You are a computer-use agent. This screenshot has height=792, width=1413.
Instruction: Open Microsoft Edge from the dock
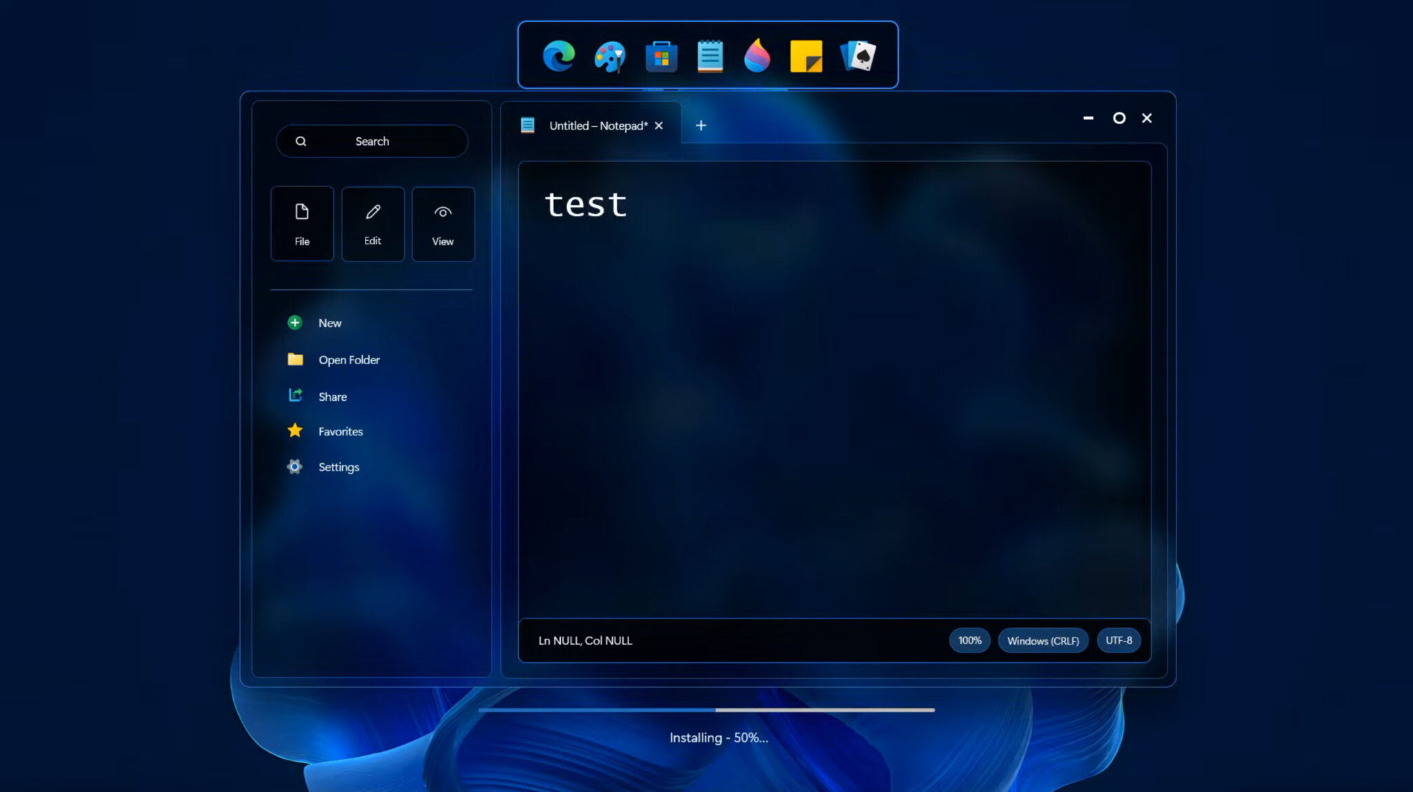[558, 56]
